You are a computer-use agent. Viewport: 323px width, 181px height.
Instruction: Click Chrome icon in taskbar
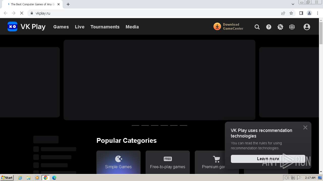(46, 178)
